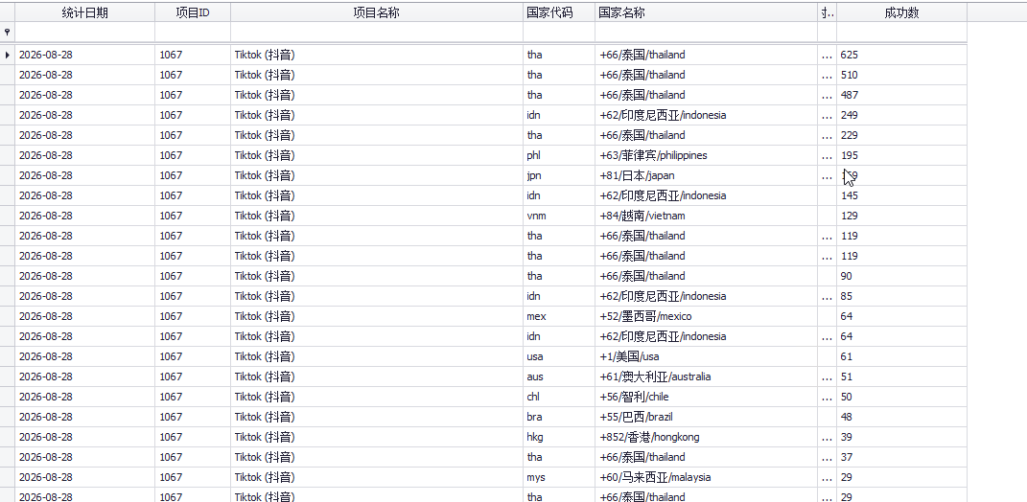Select the success count cell 61
The image size is (1027, 502).
pos(902,356)
